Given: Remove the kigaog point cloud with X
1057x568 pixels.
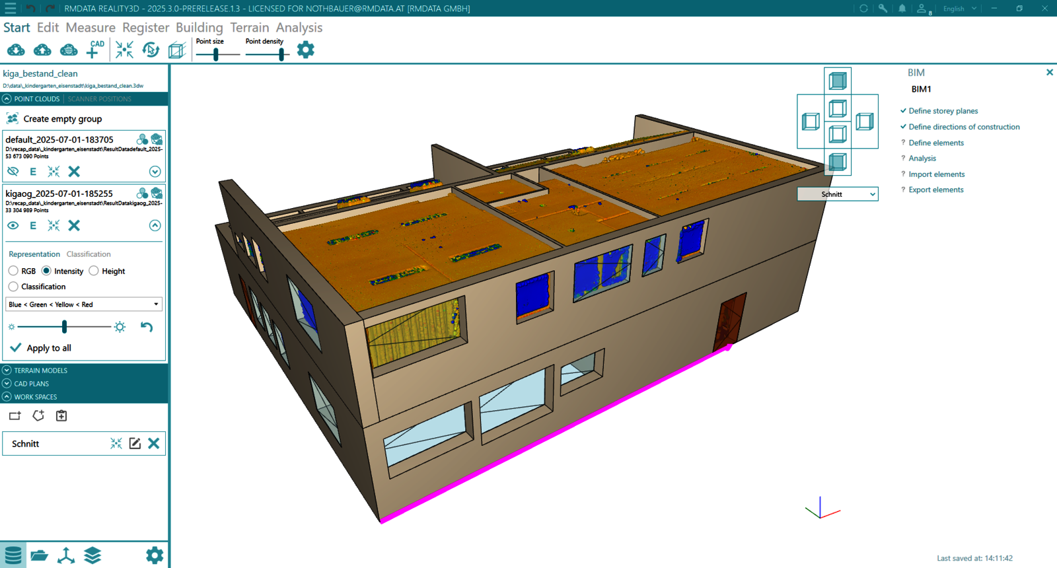Looking at the screenshot, I should click(74, 226).
